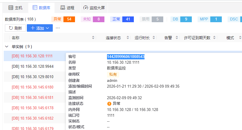Click the 内外网 IP address value
Screen dimensions: 242x130
coord(133,110)
